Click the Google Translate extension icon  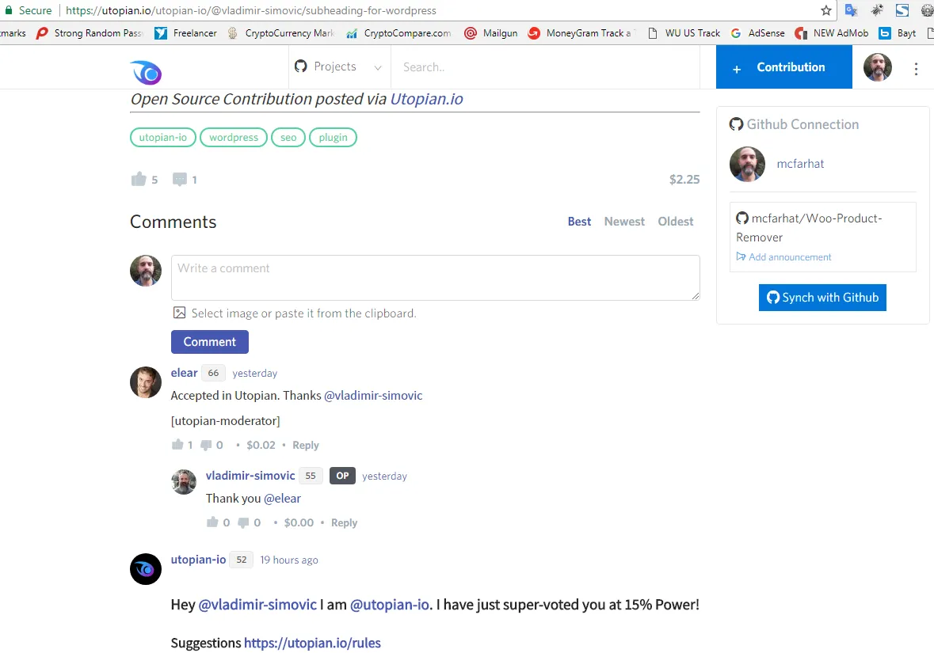[x=851, y=11]
